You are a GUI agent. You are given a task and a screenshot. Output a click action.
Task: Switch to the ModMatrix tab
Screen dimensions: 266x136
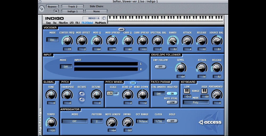click(x=101, y=23)
